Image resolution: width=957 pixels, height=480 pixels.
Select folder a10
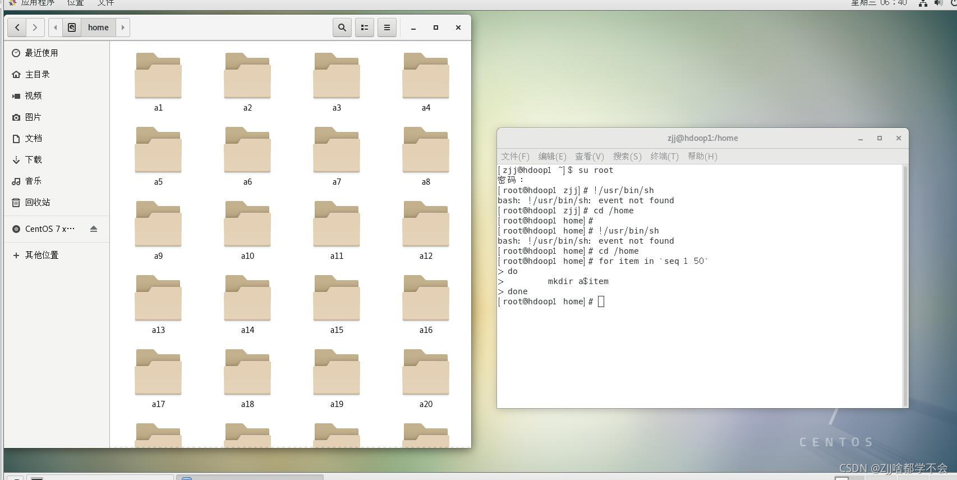247,230
